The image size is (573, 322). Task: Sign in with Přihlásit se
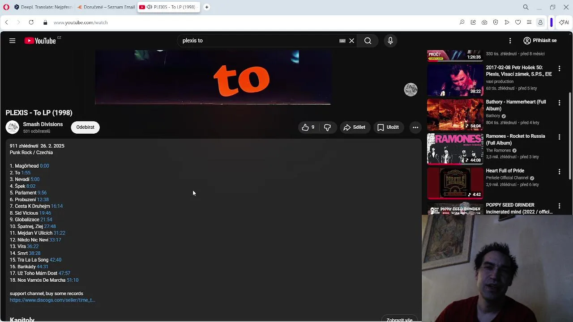pos(540,41)
